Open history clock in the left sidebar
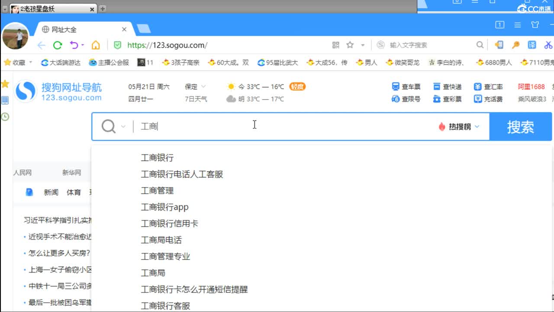The image size is (554, 312). tap(5, 117)
